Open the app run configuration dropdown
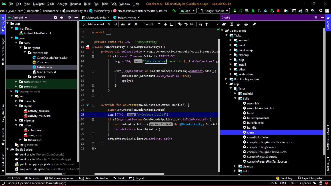Screen dimensions: 331x186 188,11
